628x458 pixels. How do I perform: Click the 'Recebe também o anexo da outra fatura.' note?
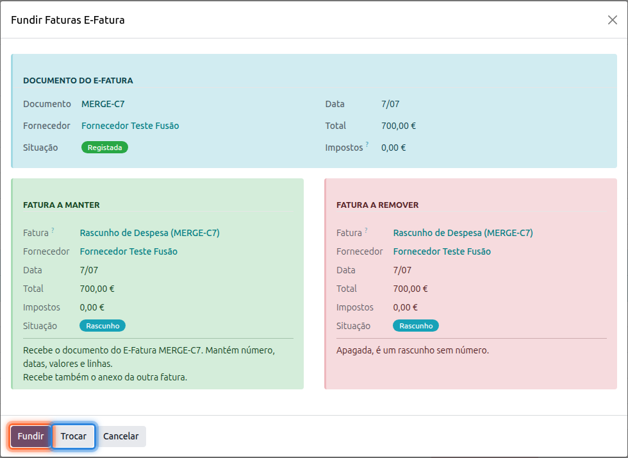(105, 377)
